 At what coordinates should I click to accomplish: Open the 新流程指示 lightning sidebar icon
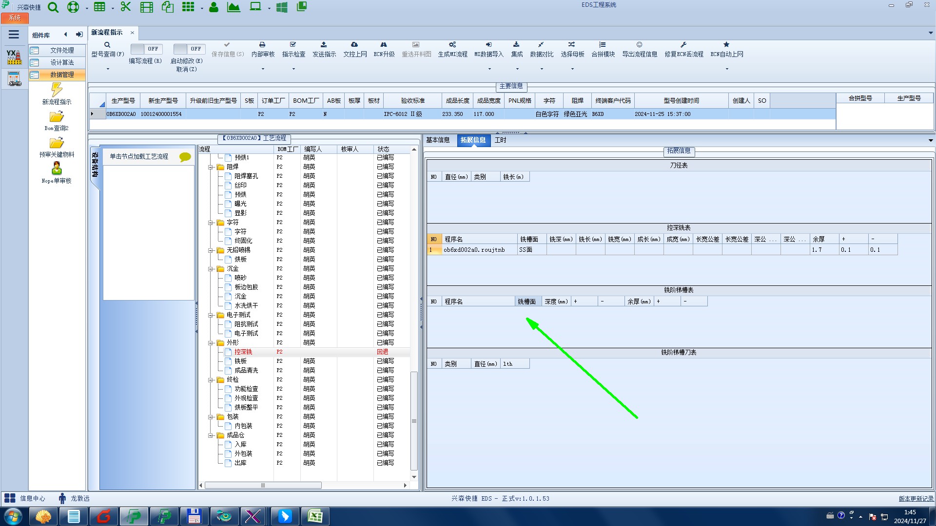tap(57, 90)
